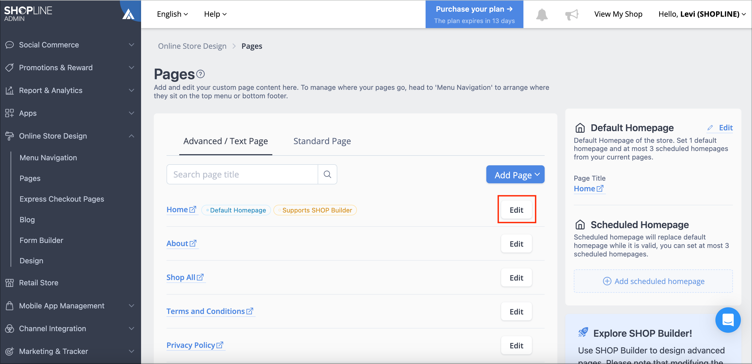Collapse the Online Store Design chevron
Viewport: 752px width, 364px height.
pyautogui.click(x=132, y=136)
